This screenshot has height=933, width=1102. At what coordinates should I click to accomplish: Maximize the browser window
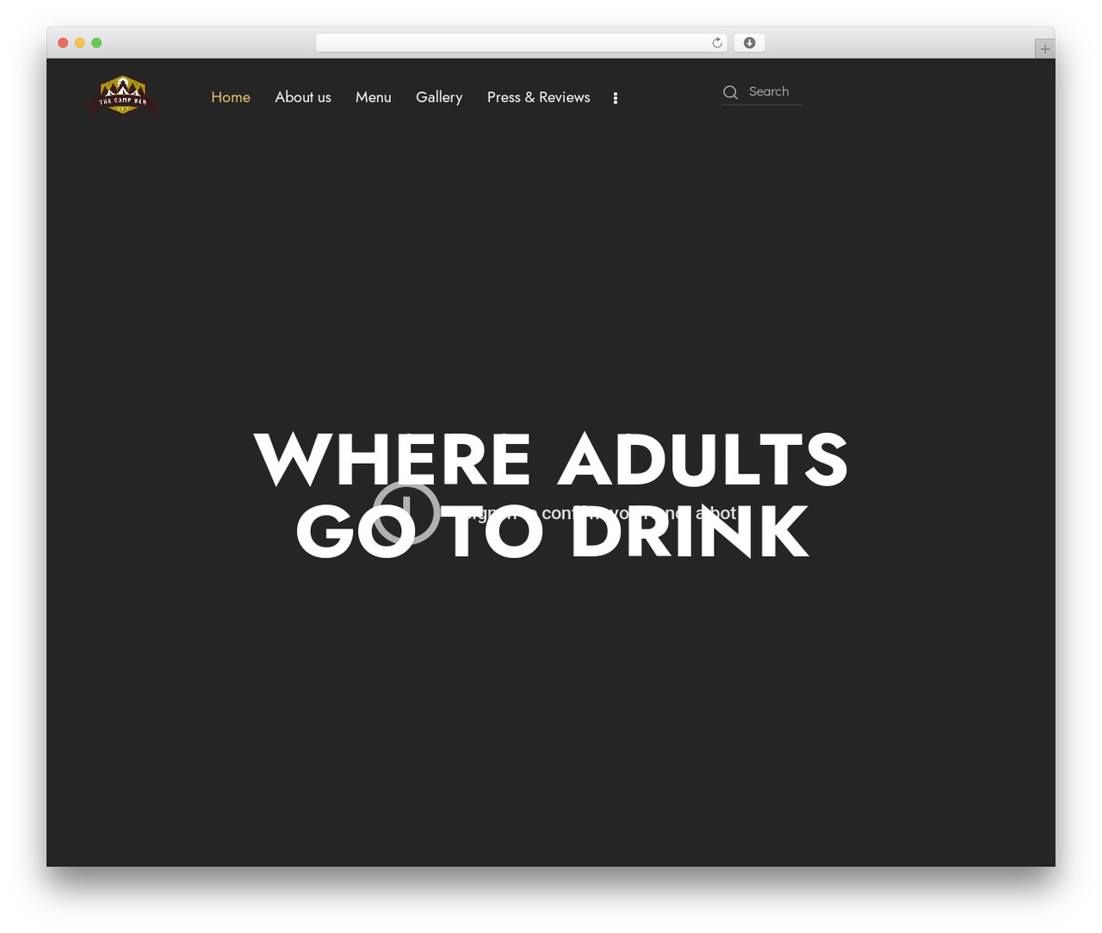(x=96, y=43)
